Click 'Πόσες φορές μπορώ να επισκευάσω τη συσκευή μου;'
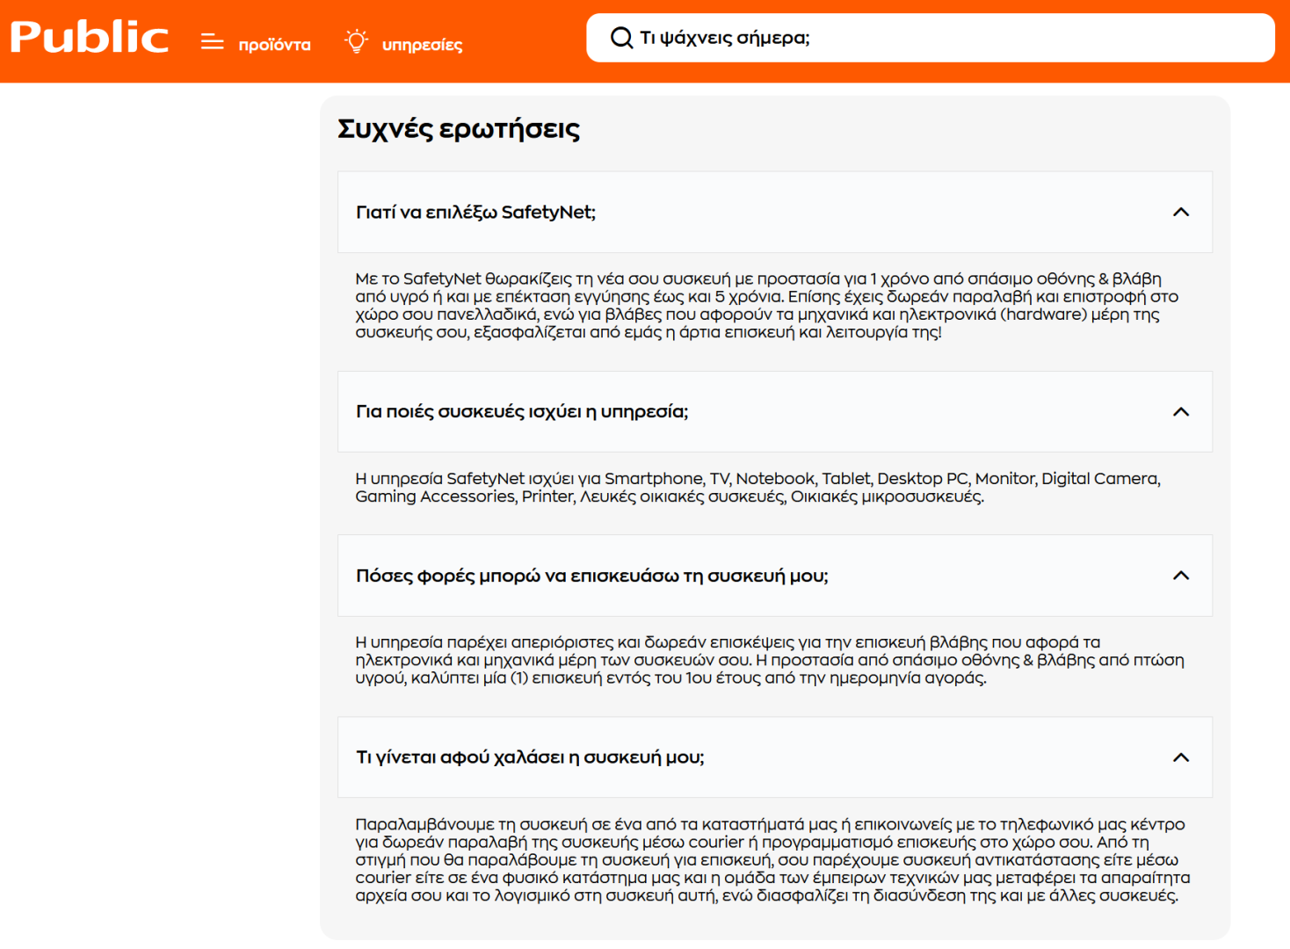Screen dimensions: 1290x949 pos(592,576)
